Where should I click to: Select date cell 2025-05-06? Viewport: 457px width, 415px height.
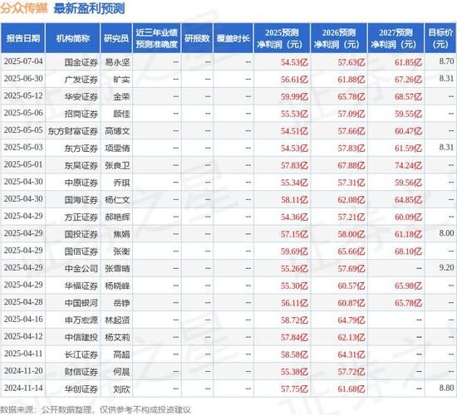(23, 113)
